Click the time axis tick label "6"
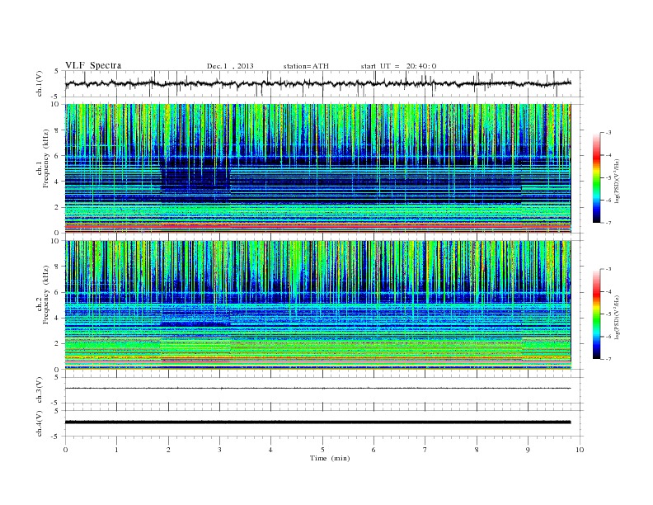 click(374, 450)
